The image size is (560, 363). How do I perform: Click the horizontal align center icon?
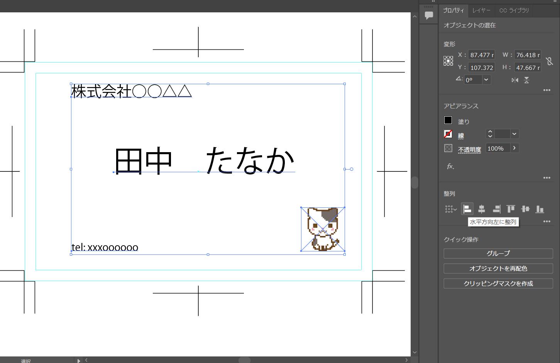[482, 209]
